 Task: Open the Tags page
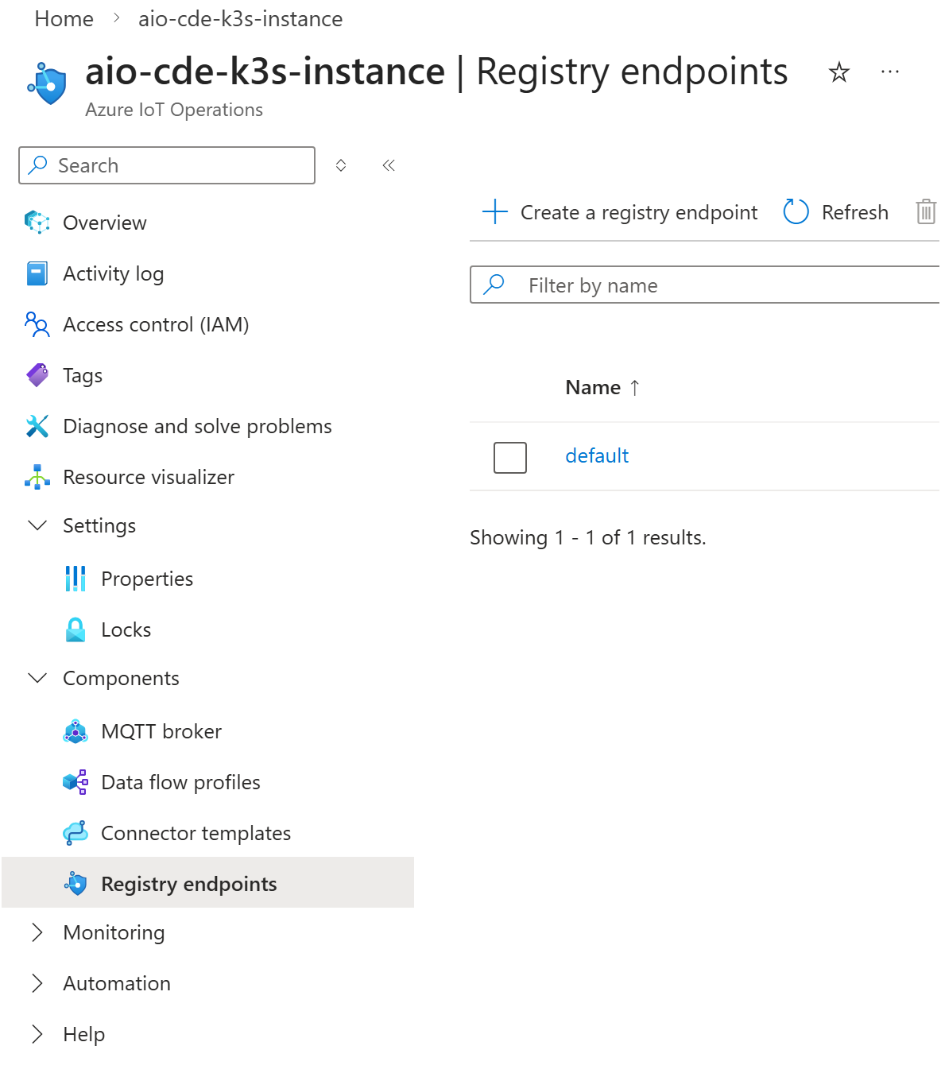(x=83, y=375)
